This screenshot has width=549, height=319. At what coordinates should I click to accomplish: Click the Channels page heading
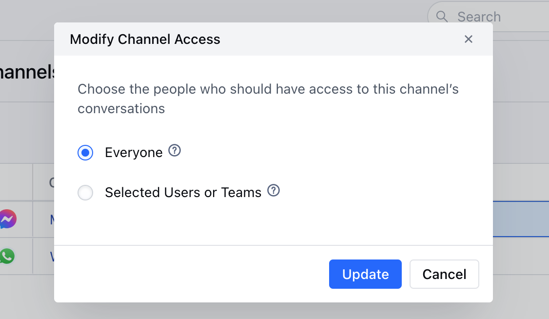[27, 72]
